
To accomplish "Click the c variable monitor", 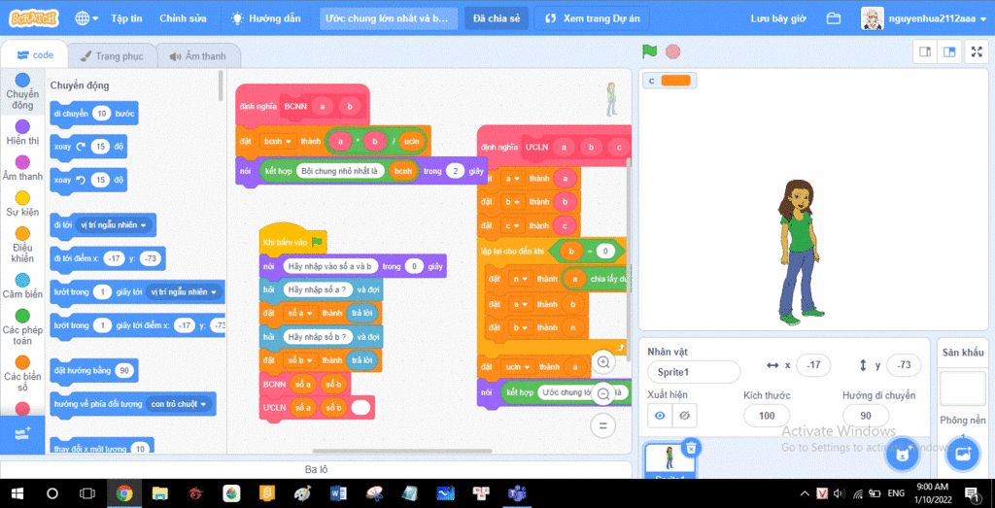I will [669, 81].
